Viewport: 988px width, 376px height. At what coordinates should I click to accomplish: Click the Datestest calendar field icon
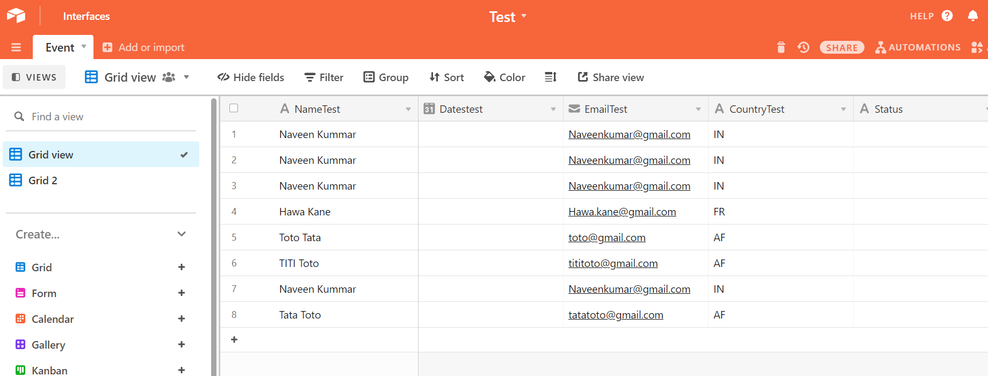[x=429, y=109]
